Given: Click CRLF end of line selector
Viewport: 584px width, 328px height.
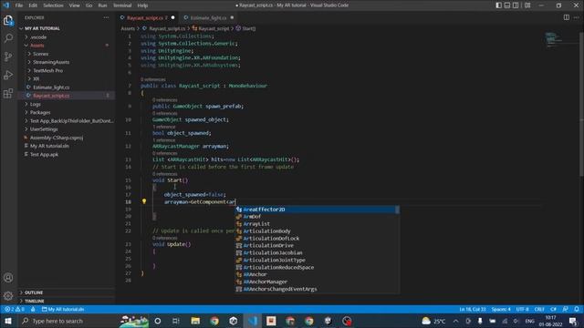Looking at the screenshot, I should [x=539, y=310].
